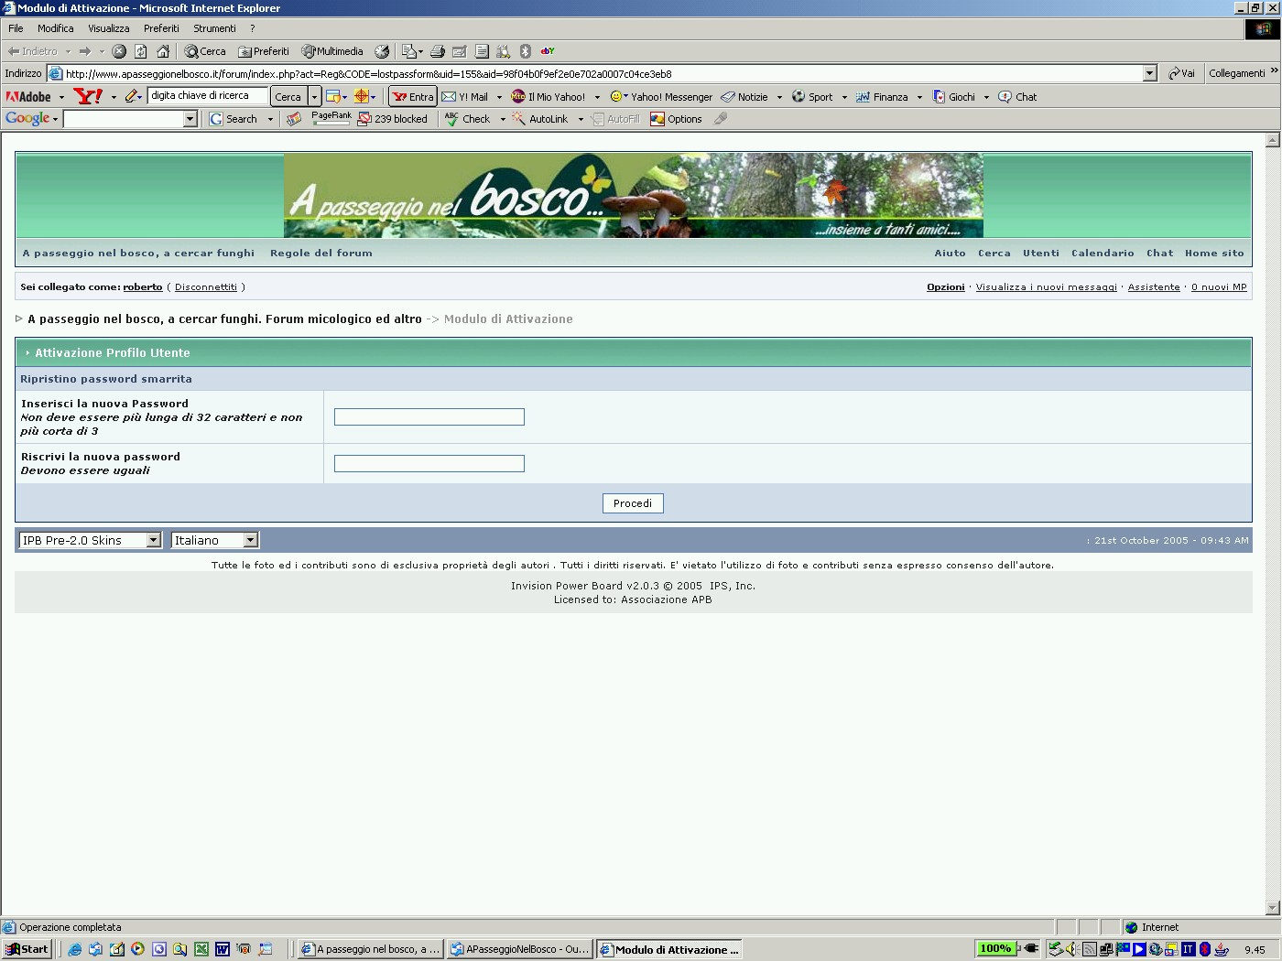Open Y! Mail envelope icon
Viewport: 1282px width, 961px height.
click(449, 97)
